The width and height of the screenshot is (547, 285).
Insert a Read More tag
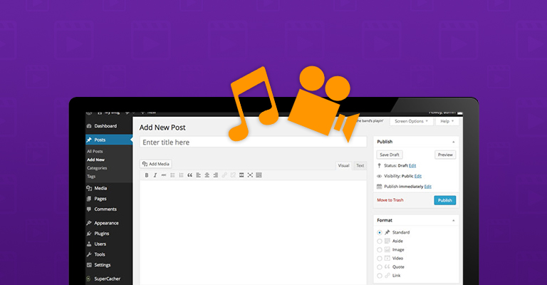point(241,175)
